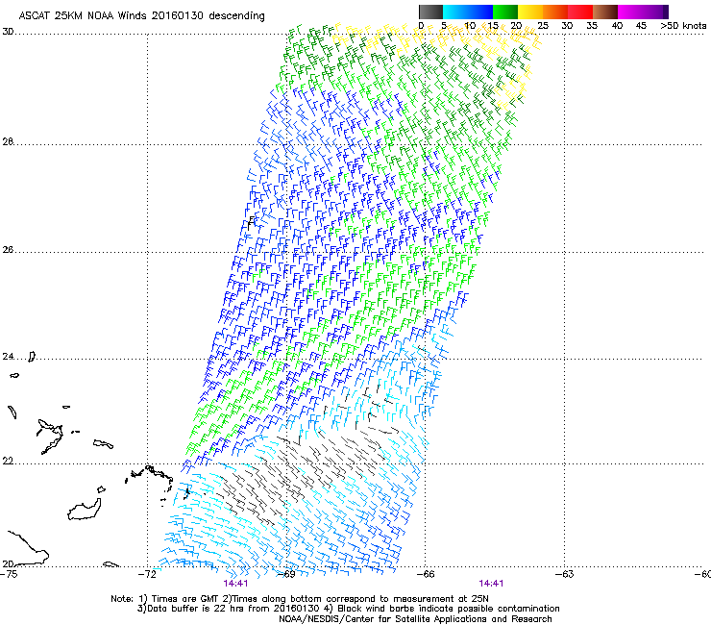
Task: Select the "Data buffer is 22 hrs" note line
Action: point(348,609)
